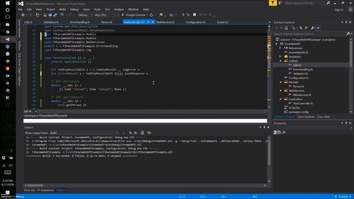
Task: Collapse the CoreWebAPI project node
Action: coord(277,44)
